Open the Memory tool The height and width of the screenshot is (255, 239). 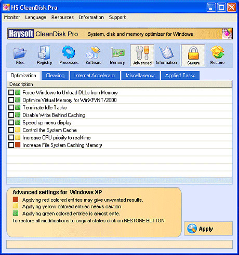[x=117, y=55]
